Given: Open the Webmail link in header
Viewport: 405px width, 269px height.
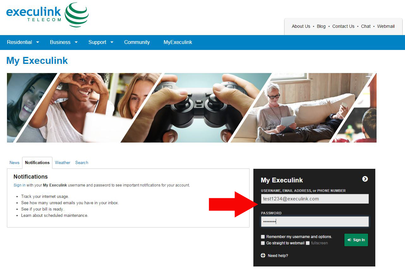Looking at the screenshot, I should (x=386, y=26).
